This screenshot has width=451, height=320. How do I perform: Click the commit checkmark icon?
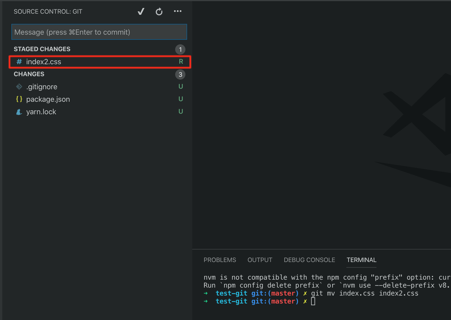pos(141,11)
